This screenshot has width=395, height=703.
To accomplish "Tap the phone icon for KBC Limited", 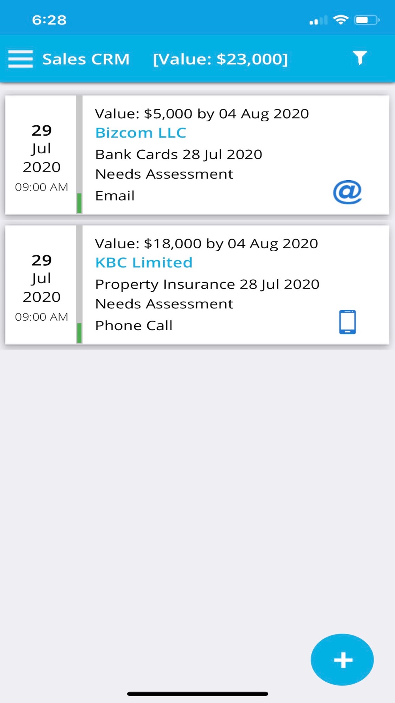I will pos(348,322).
